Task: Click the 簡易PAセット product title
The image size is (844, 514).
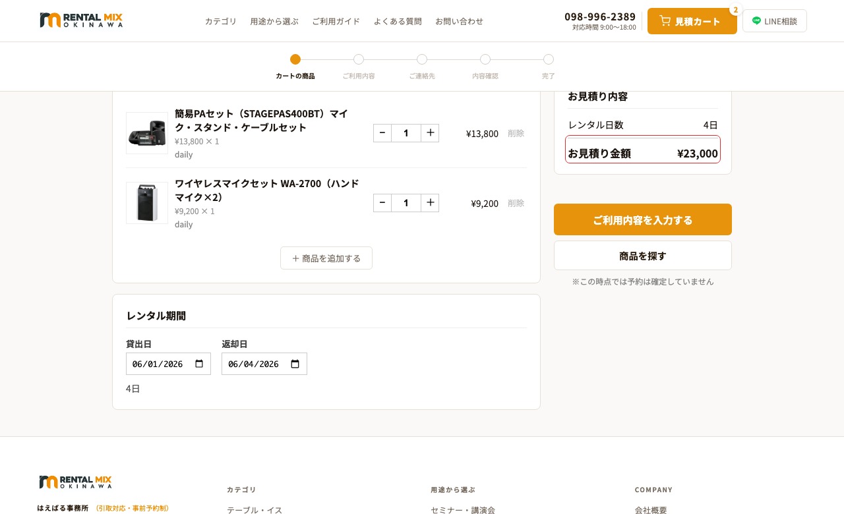Action: click(261, 120)
